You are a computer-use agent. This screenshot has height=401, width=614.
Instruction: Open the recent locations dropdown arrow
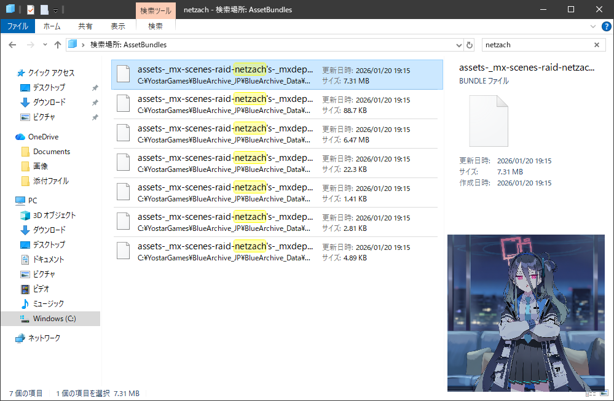(x=45, y=45)
